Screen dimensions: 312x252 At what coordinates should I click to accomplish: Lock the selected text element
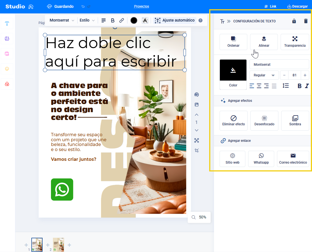(x=294, y=21)
